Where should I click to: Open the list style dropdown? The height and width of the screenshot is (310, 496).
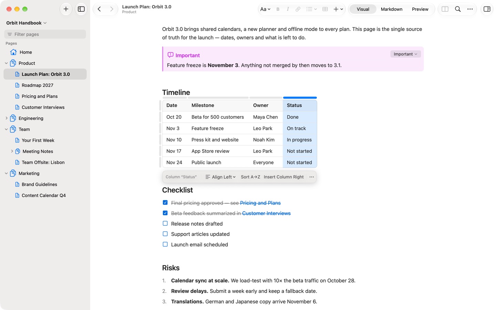pyautogui.click(x=311, y=9)
